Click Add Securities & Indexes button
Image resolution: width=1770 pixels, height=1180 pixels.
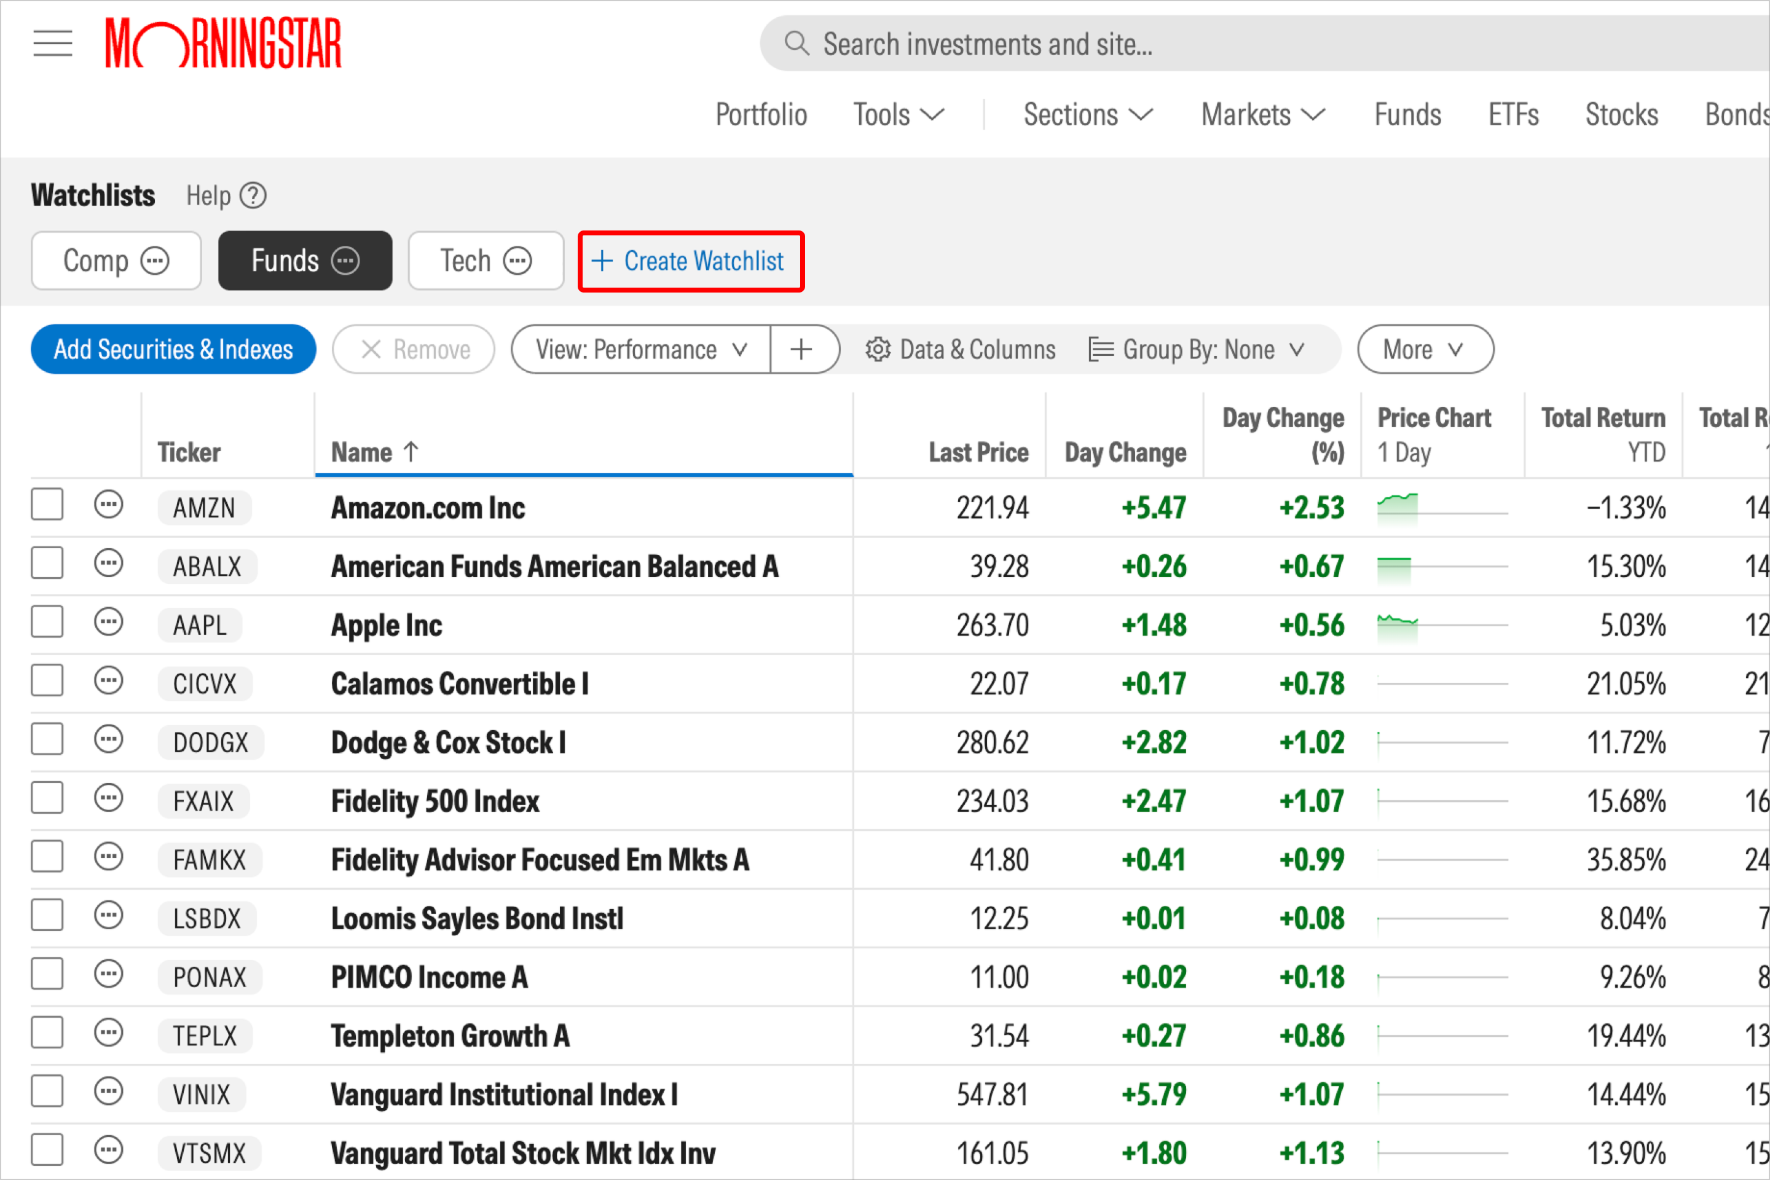tap(174, 349)
